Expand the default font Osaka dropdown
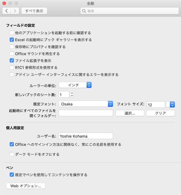Viewport: 181px width, 195px height. point(86,104)
